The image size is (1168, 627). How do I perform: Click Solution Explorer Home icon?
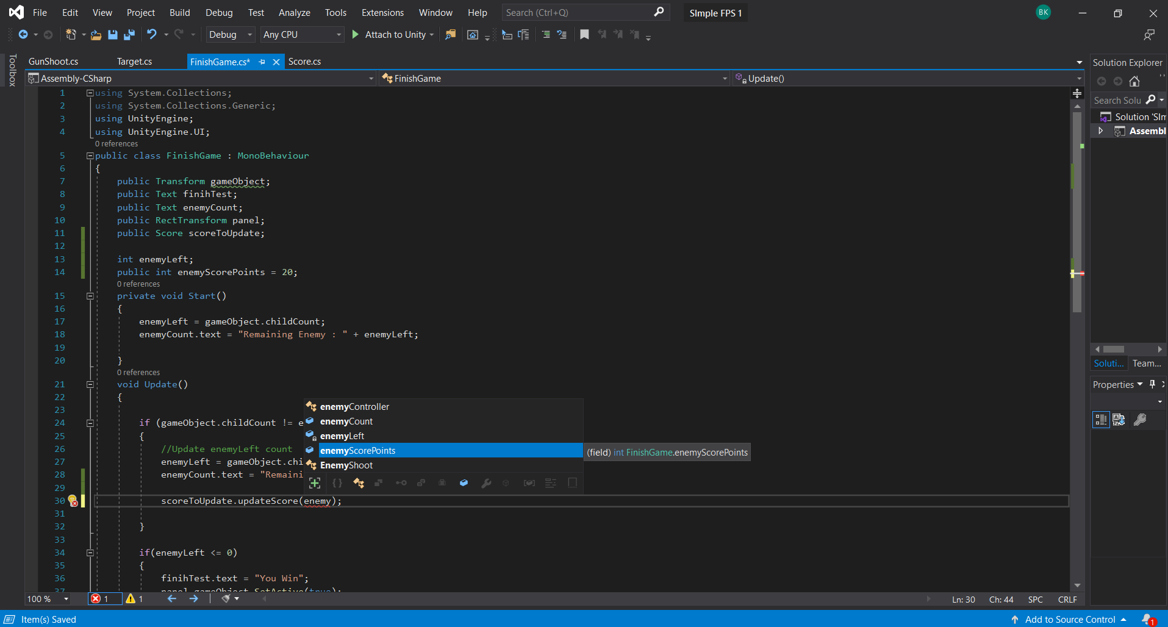tap(1134, 81)
